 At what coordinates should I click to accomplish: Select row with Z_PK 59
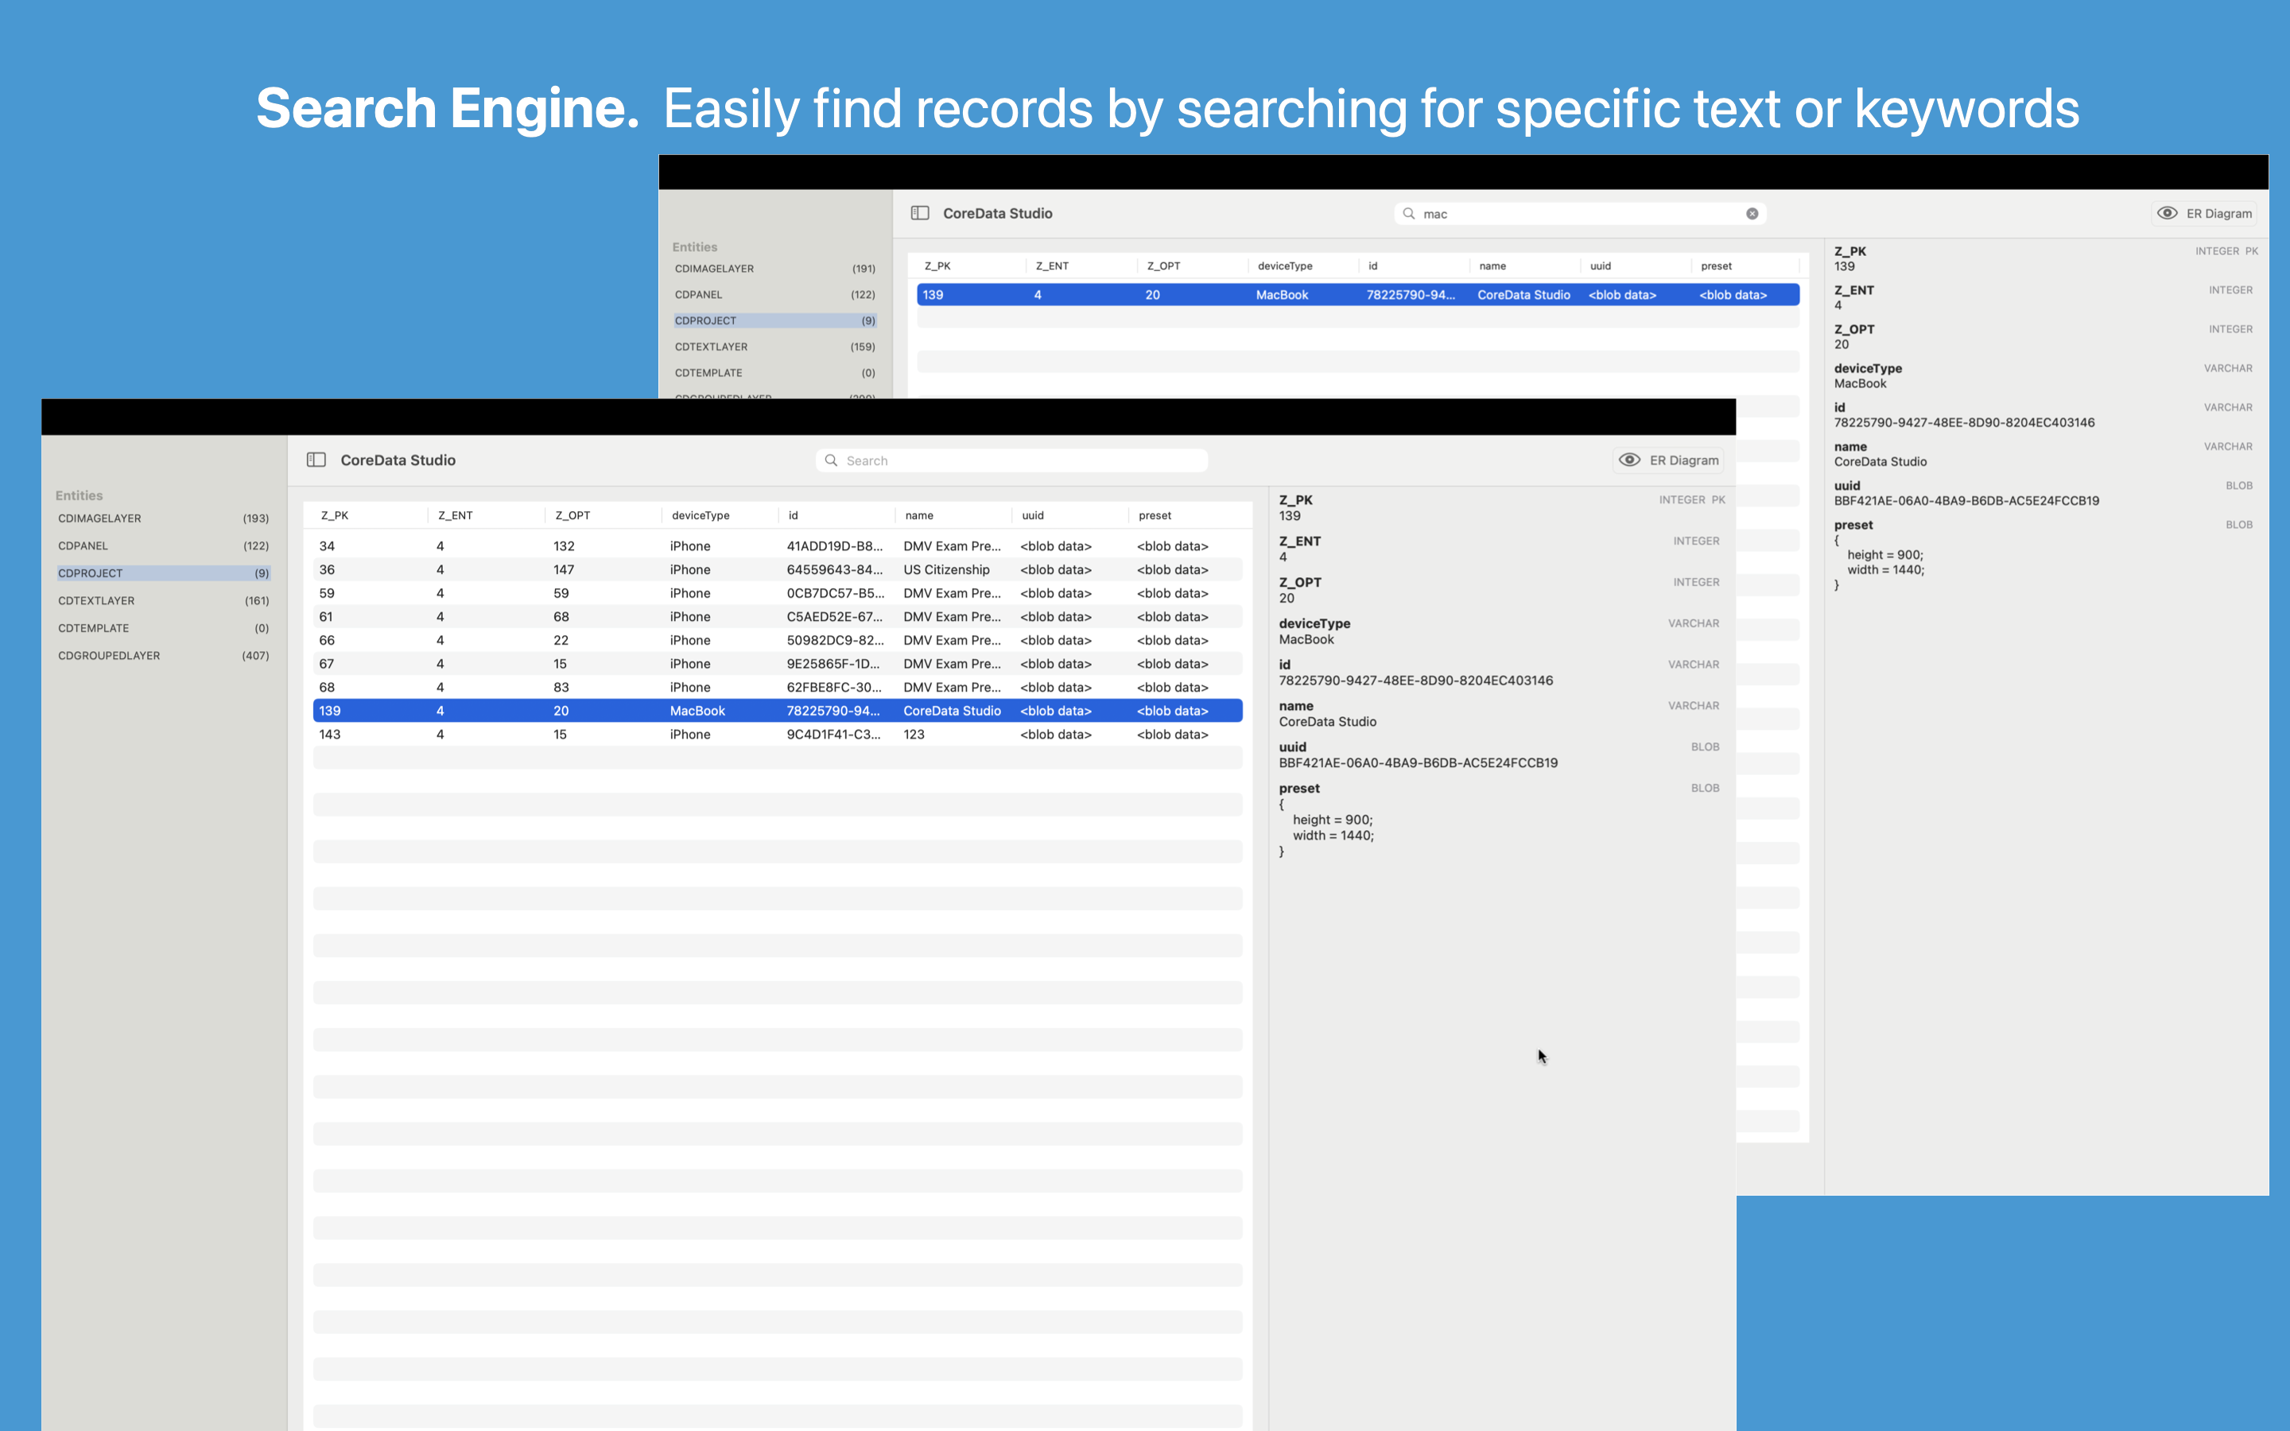(777, 593)
